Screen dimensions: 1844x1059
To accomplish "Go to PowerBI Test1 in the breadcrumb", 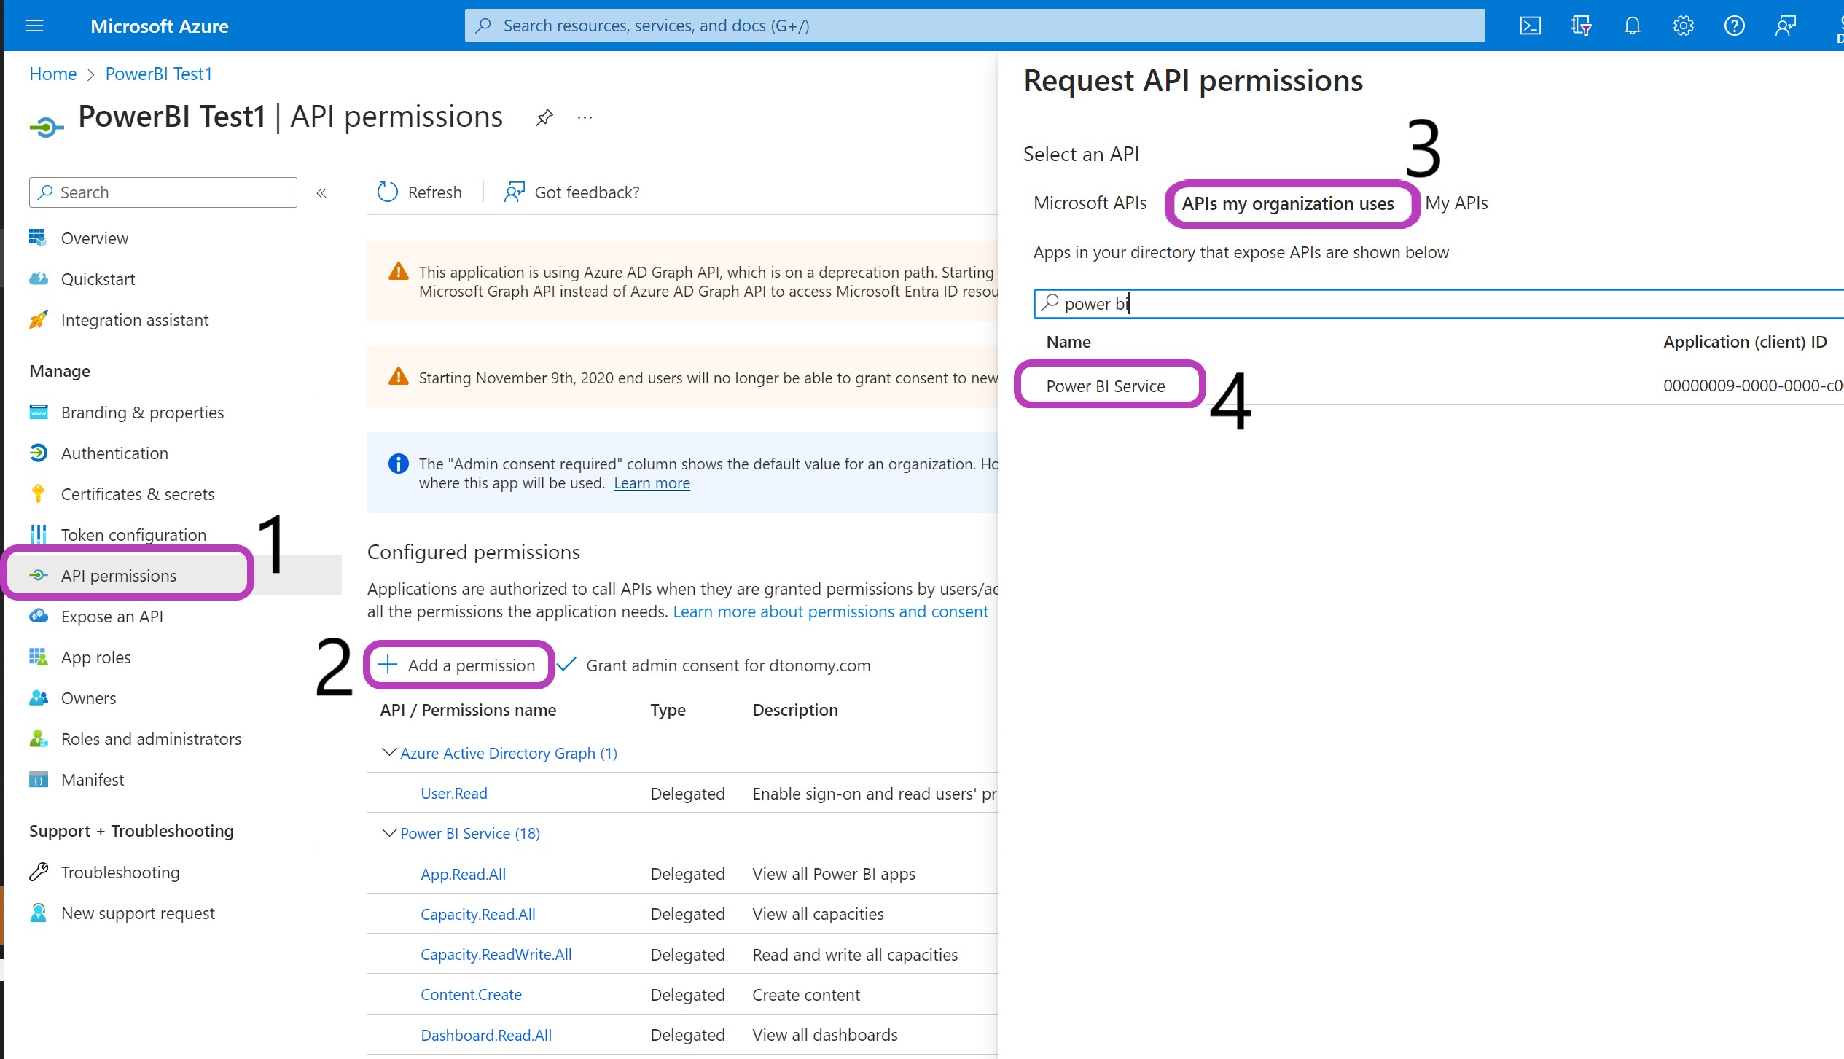I will [158, 74].
